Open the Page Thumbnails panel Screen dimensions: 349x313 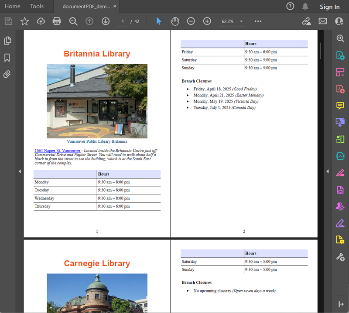(x=7, y=41)
